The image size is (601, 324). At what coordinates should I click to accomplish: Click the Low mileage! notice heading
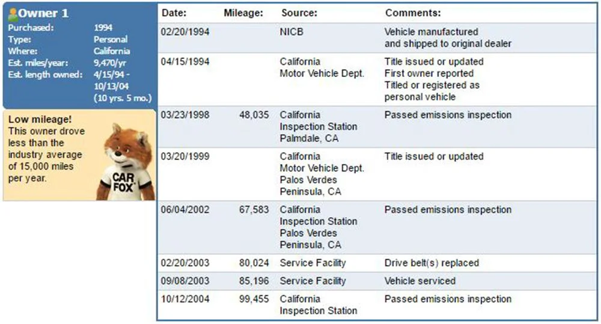tap(40, 120)
